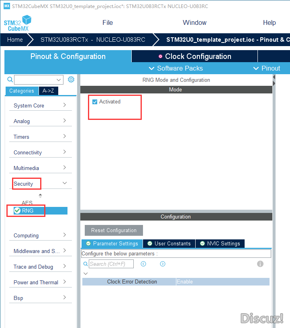Go to Home breadcrumb
Screen dimensions: 290x328
15,40
